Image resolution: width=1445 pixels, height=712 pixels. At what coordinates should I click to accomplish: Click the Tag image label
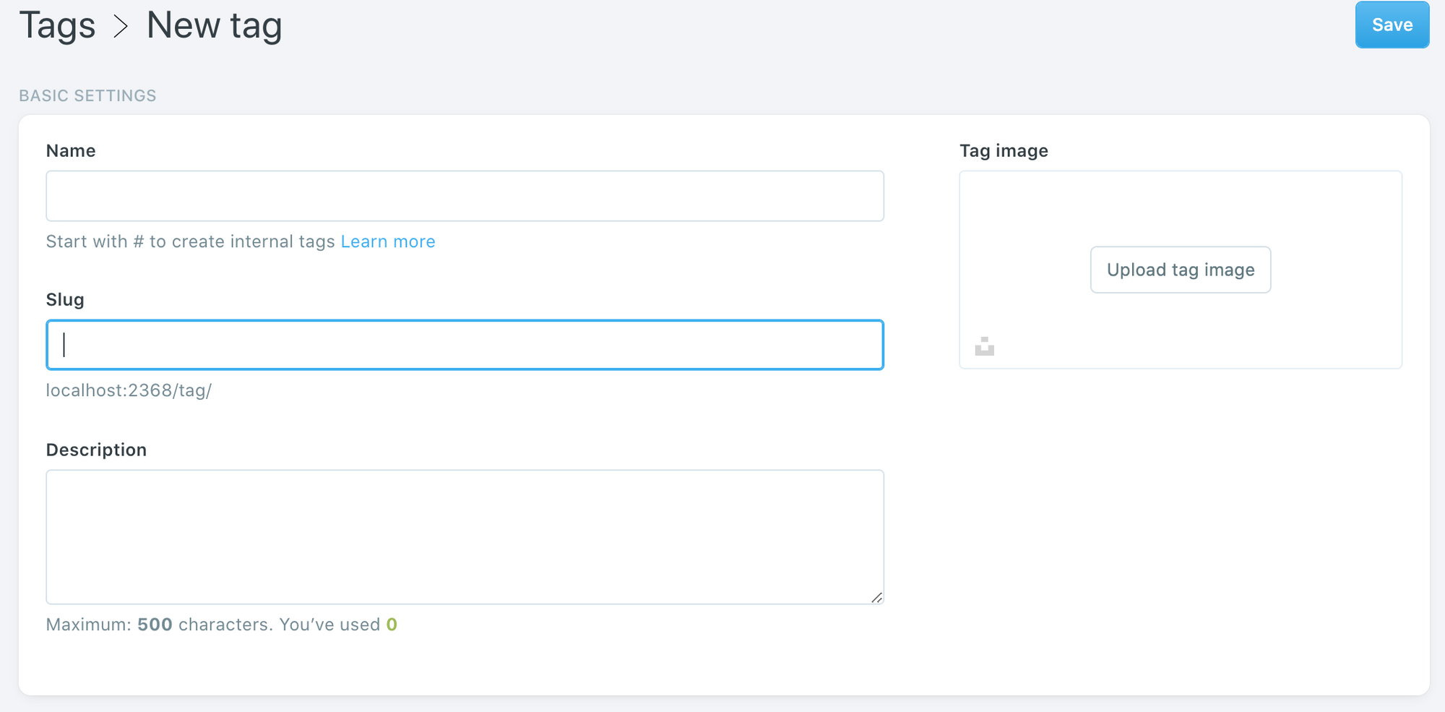point(1004,150)
